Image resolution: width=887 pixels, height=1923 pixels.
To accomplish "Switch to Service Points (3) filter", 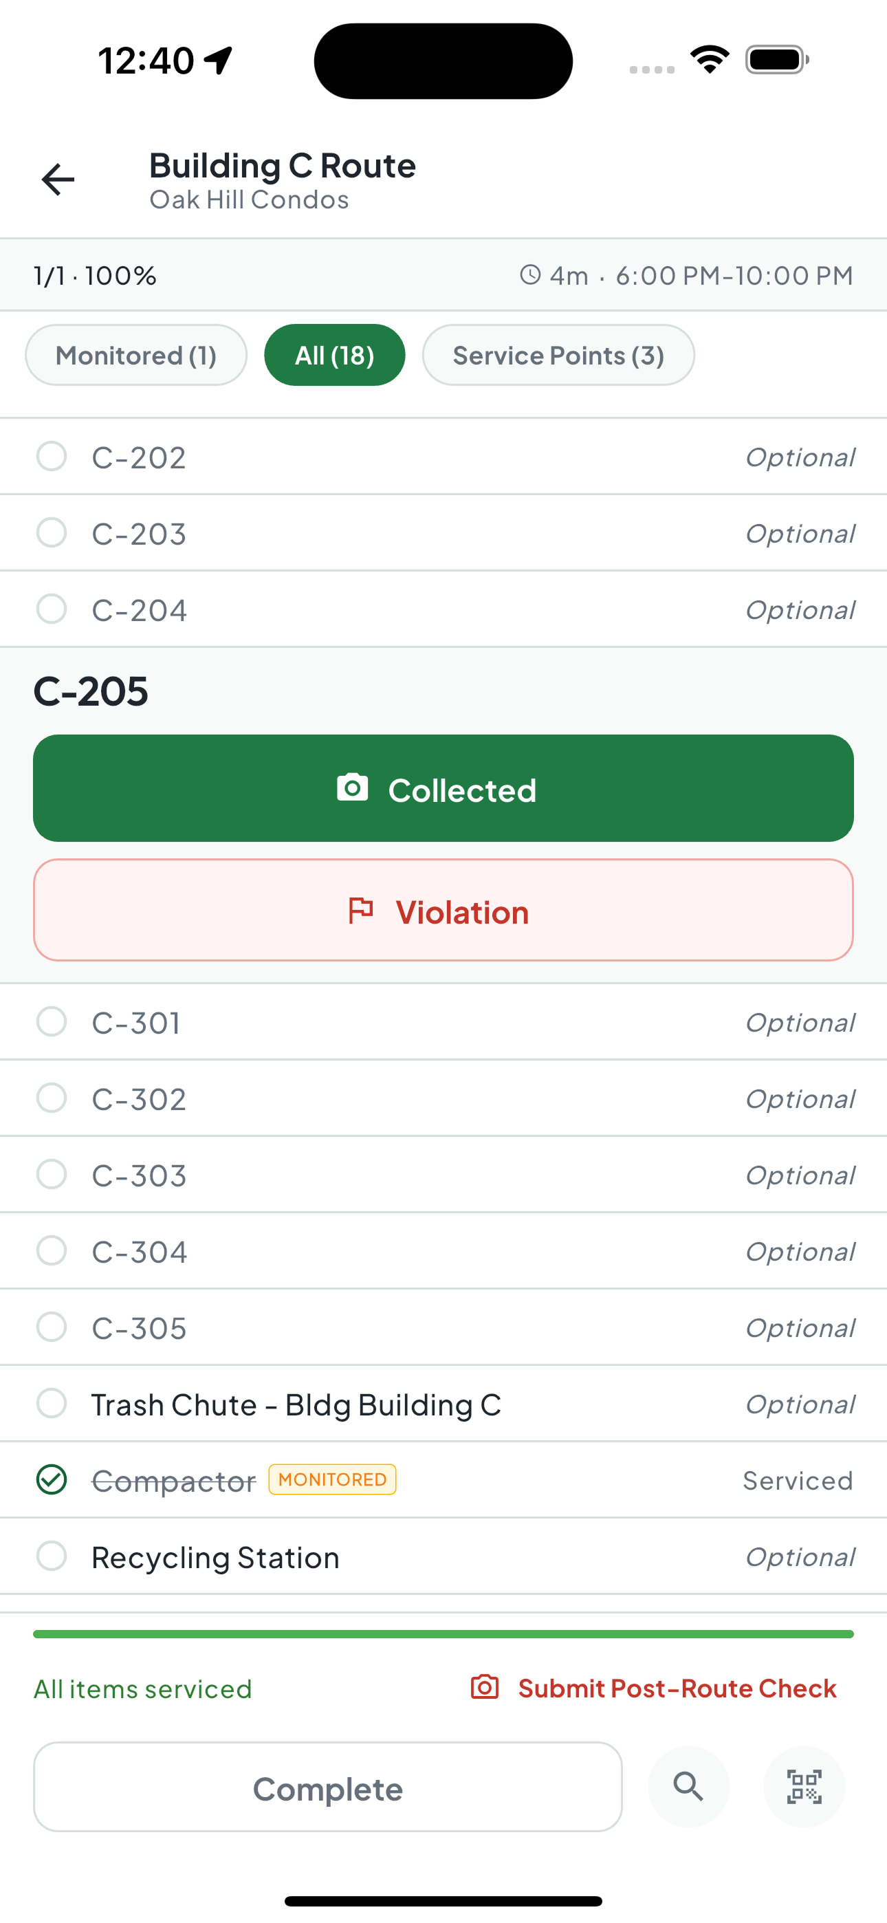I will click(x=558, y=356).
